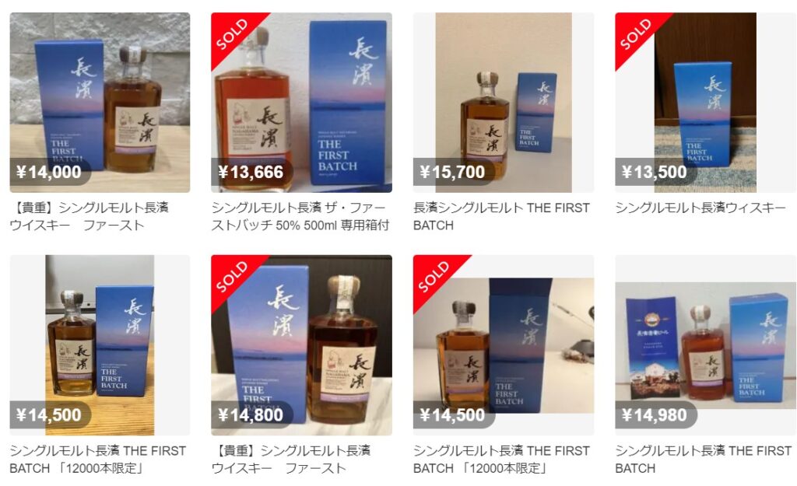Screen dimensions: 797x486
Task: Open the first-row title starting '【貴重】シングルモルト長濱'
Action: [x=90, y=216]
